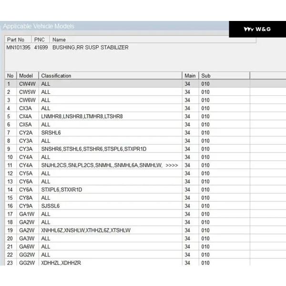
Task: Expand the >>>> overflow in row 11
Action: (172, 165)
